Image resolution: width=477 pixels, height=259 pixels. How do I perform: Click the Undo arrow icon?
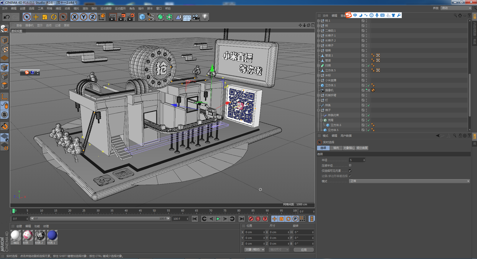point(7,17)
